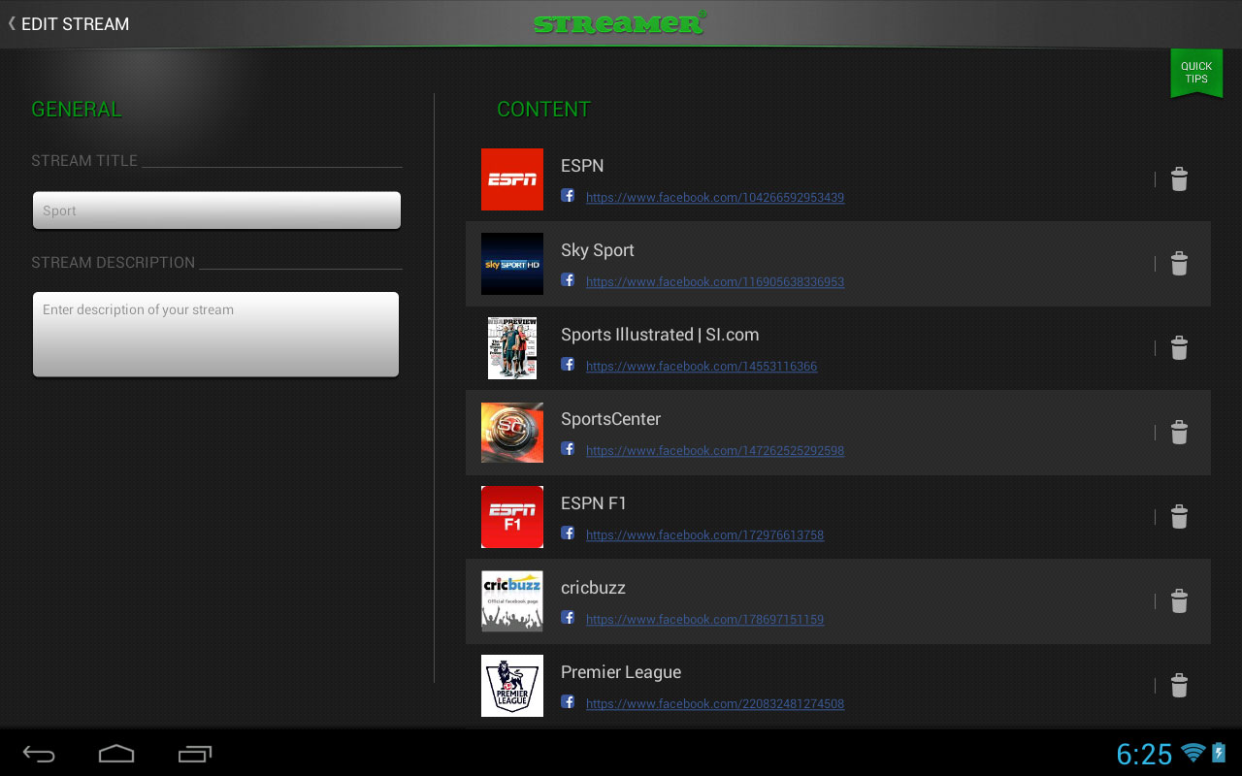Focus the Stream Title field containing Sport
This screenshot has height=776, width=1242.
[x=216, y=210]
